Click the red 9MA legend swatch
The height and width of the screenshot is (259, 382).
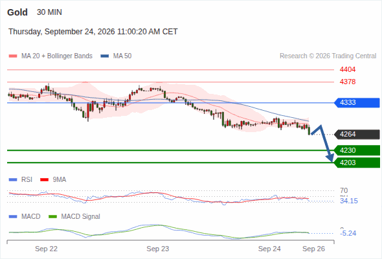point(44,180)
